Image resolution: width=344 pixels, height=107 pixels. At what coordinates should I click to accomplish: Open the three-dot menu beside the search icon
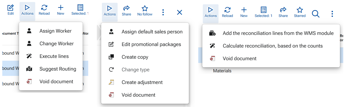332,14
